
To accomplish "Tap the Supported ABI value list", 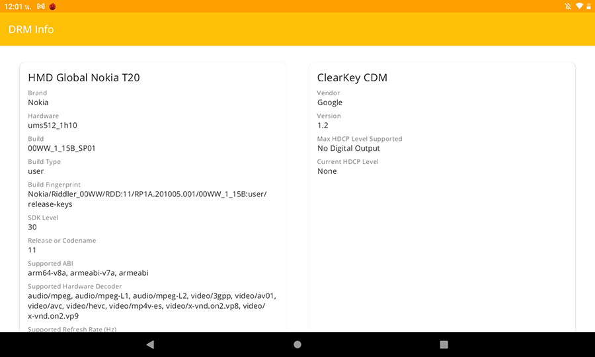I will [88, 272].
